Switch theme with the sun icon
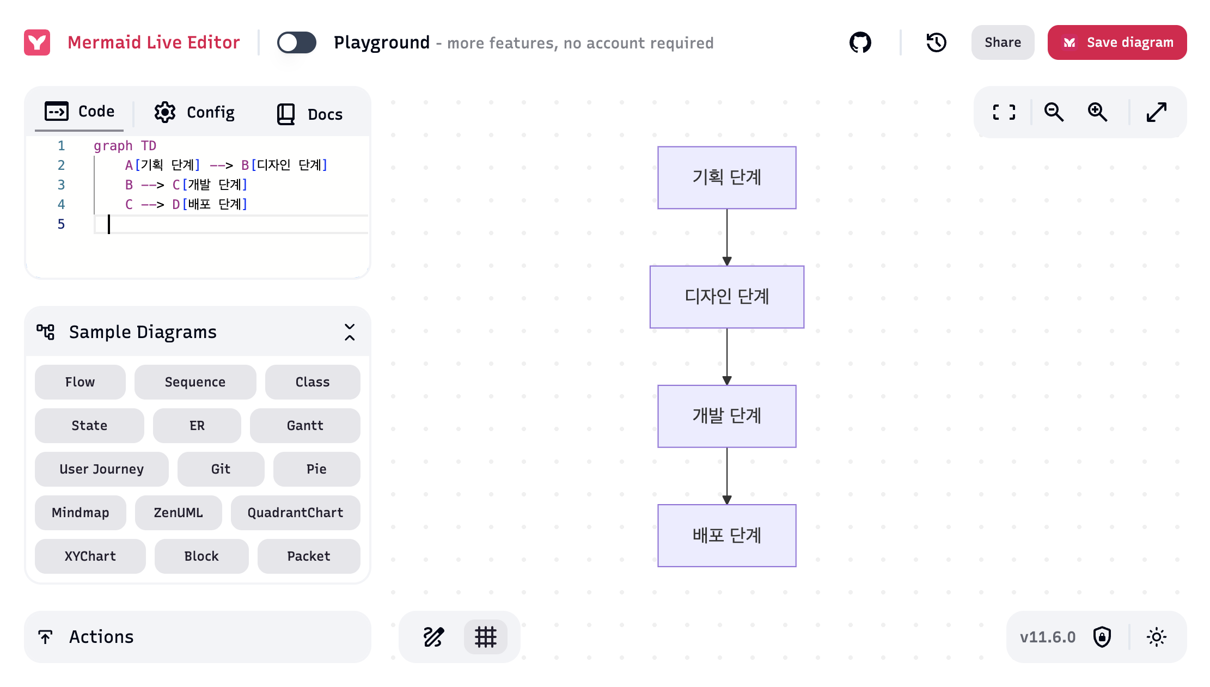1210x687 pixels. coord(1157,637)
